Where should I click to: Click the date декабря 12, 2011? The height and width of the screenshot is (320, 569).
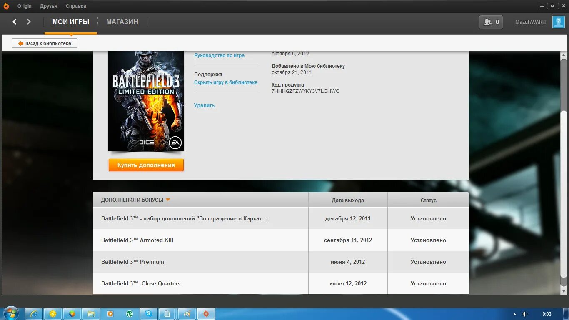[x=348, y=218]
